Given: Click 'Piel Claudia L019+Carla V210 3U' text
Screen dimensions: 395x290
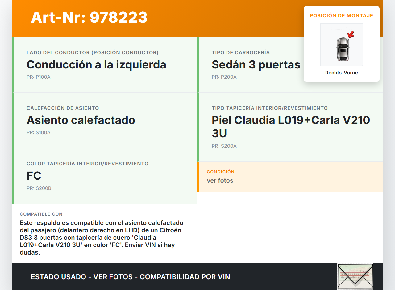Looking at the screenshot, I should pos(291,126).
